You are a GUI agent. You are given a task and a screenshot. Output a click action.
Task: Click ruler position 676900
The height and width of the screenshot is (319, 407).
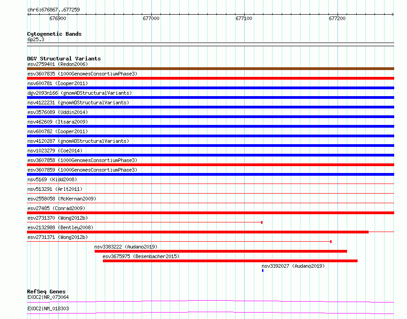(58, 18)
